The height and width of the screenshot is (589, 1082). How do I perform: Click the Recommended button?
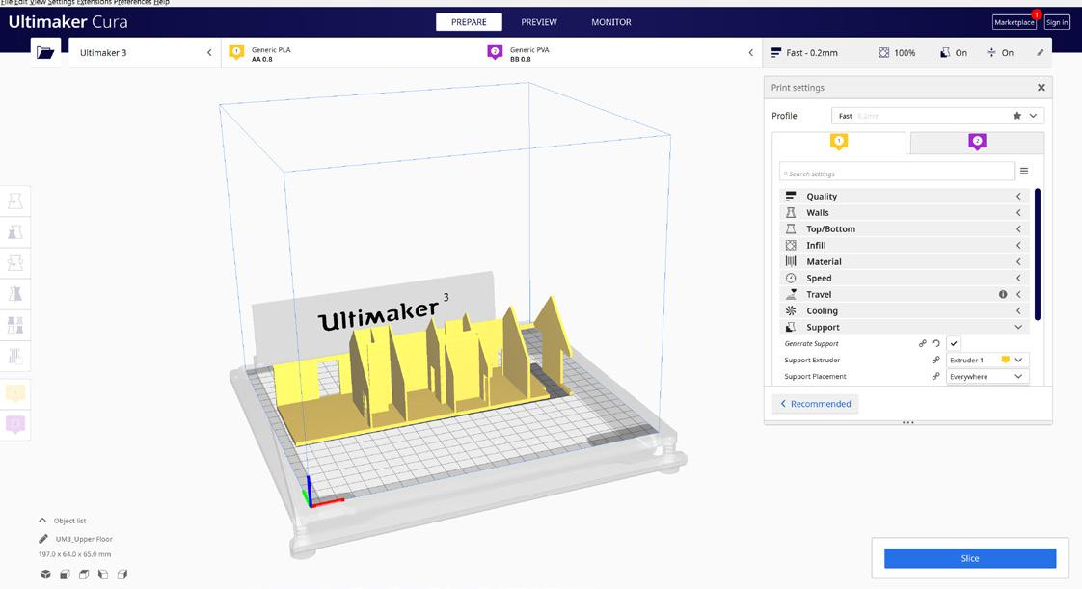click(816, 404)
